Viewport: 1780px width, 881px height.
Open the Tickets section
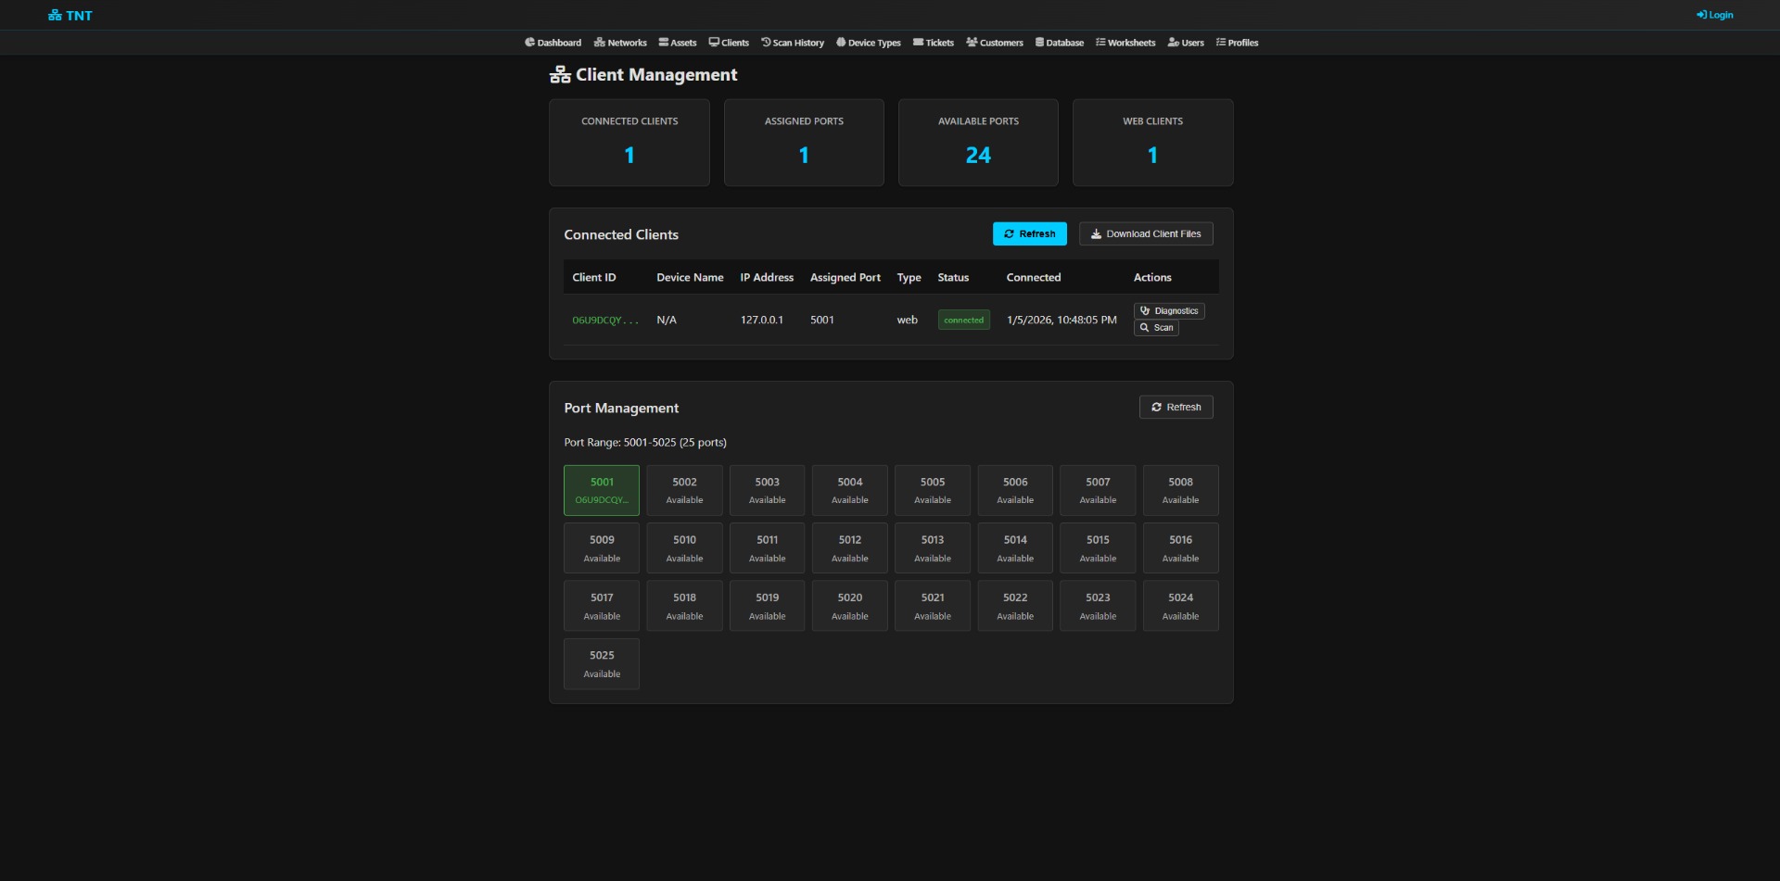click(934, 43)
